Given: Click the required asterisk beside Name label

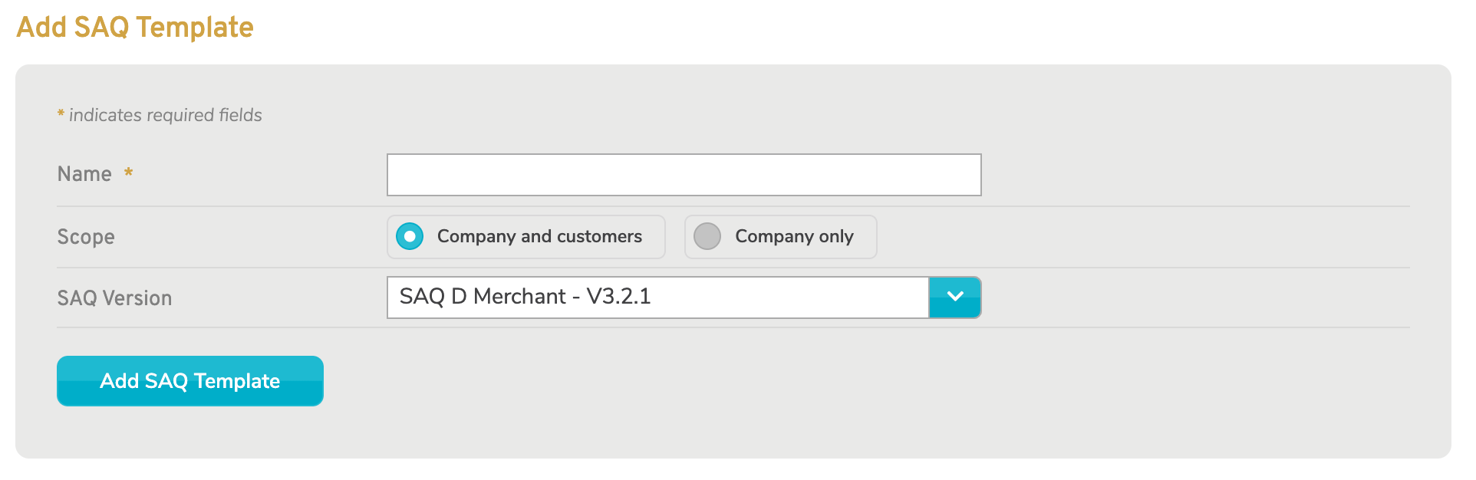Looking at the screenshot, I should point(129,173).
